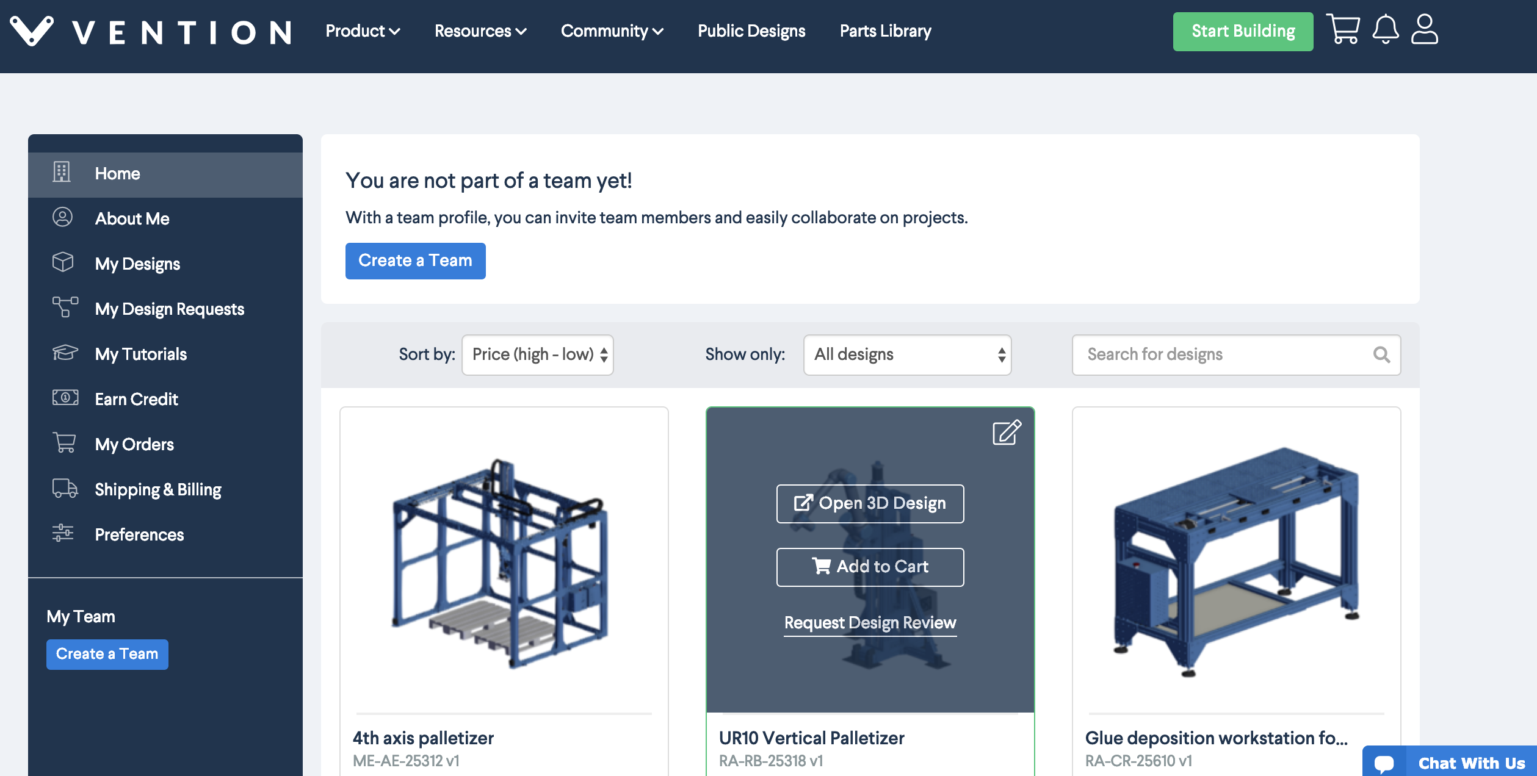Click the search magnifier icon
This screenshot has width=1537, height=776.
point(1381,354)
